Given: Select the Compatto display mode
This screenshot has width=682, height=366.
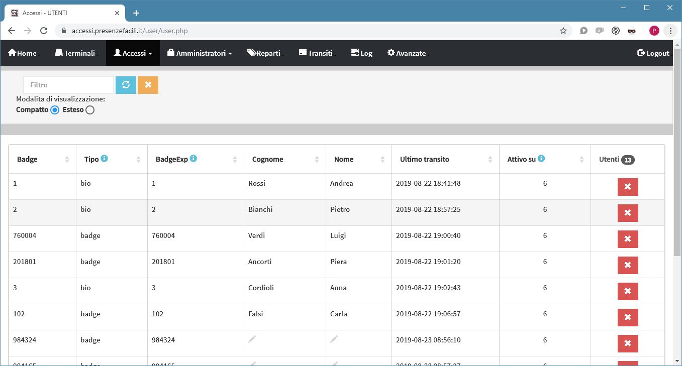Looking at the screenshot, I should 55,110.
